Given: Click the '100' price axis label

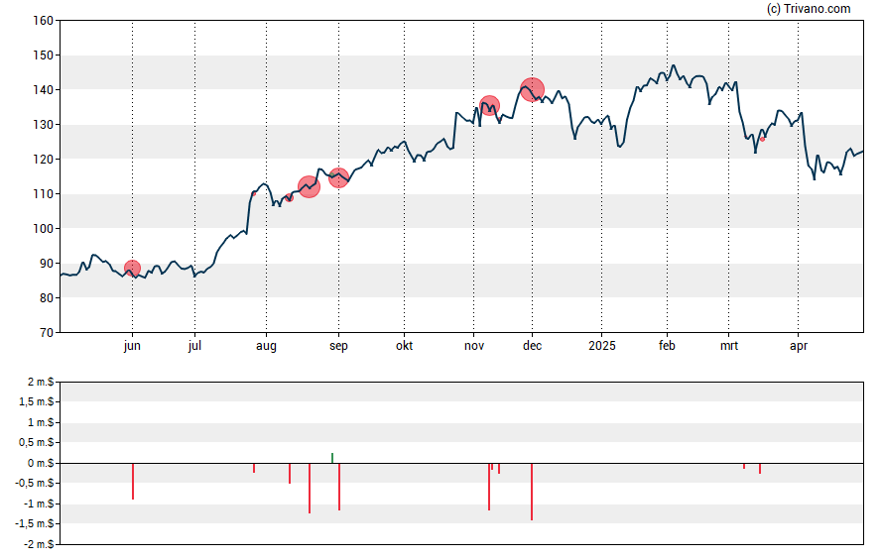Looking at the screenshot, I should [x=44, y=229].
